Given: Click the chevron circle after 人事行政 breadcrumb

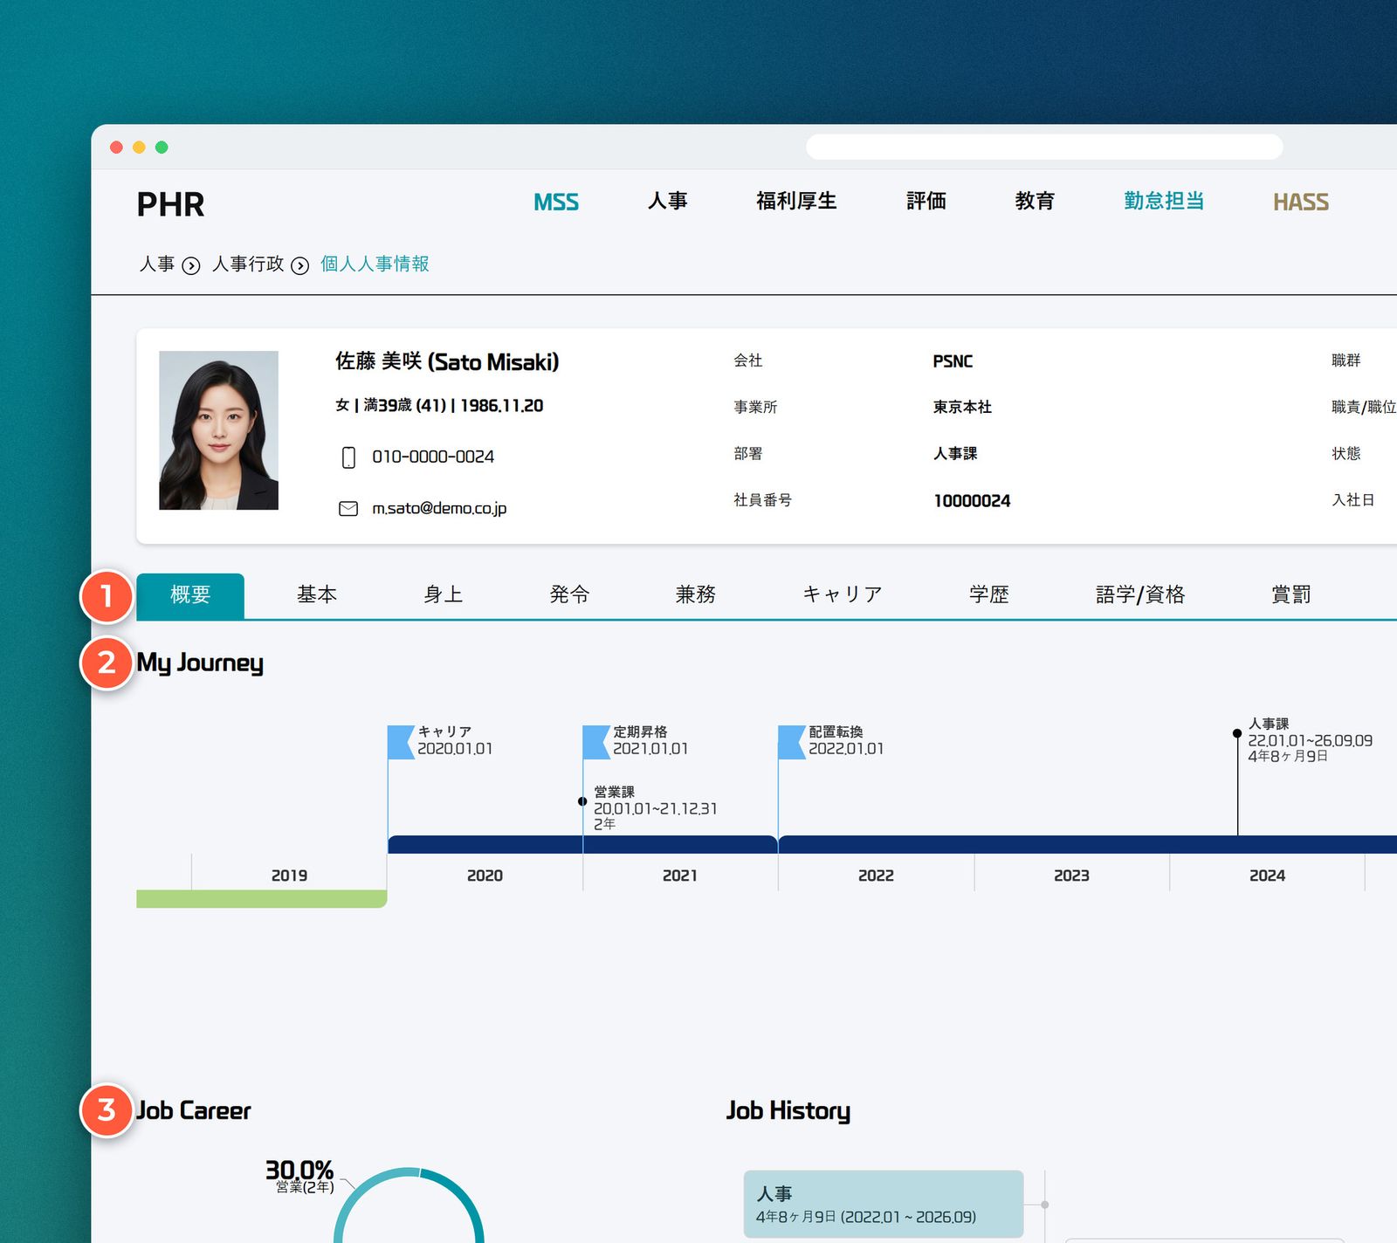Looking at the screenshot, I should click(299, 265).
